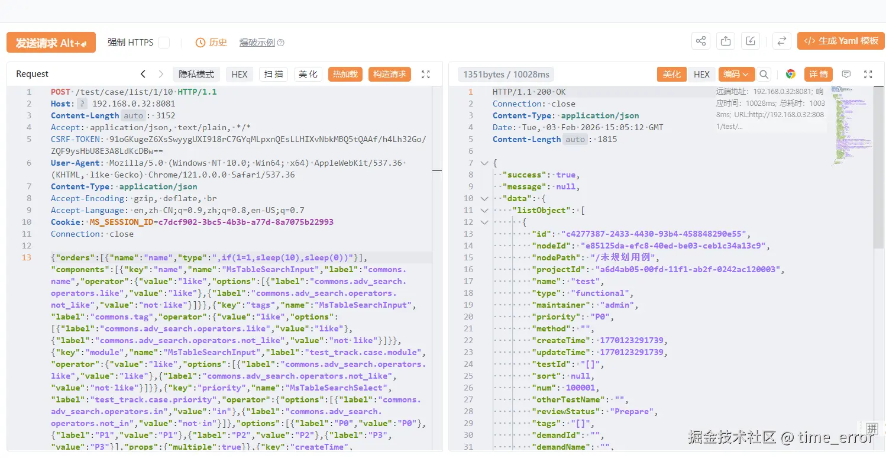The height and width of the screenshot is (458, 886).
Task: Toggle HEX view in response panel
Action: click(701, 74)
